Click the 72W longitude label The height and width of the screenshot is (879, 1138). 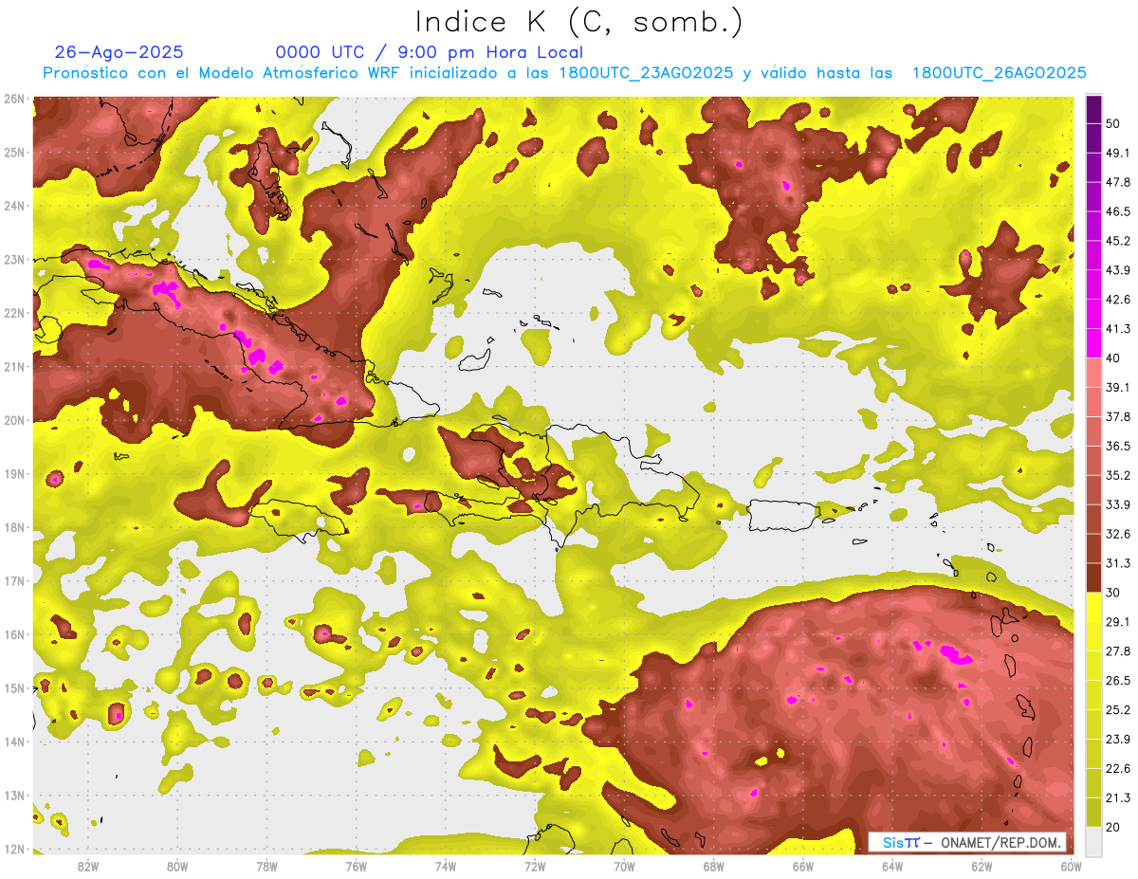point(535,866)
